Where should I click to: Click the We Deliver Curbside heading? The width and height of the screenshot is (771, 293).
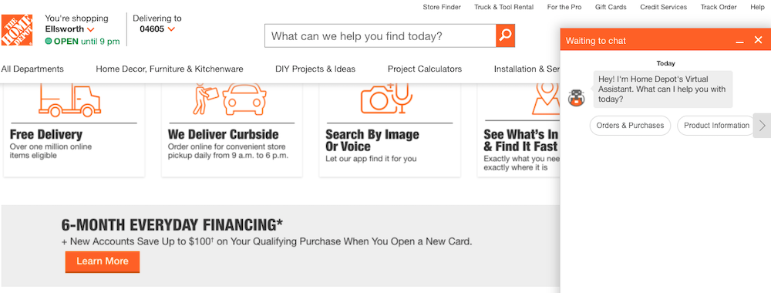(224, 135)
